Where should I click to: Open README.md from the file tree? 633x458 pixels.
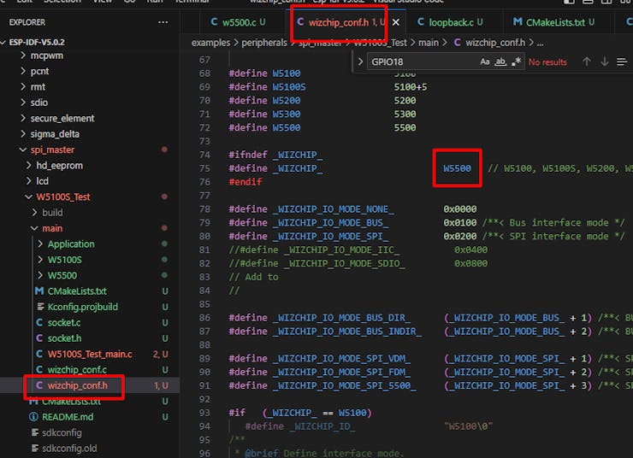67,417
